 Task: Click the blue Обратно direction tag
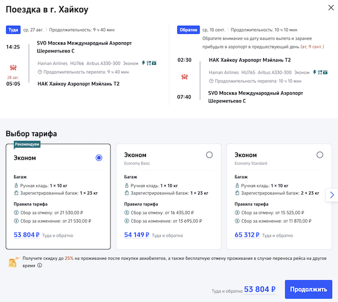click(x=187, y=30)
